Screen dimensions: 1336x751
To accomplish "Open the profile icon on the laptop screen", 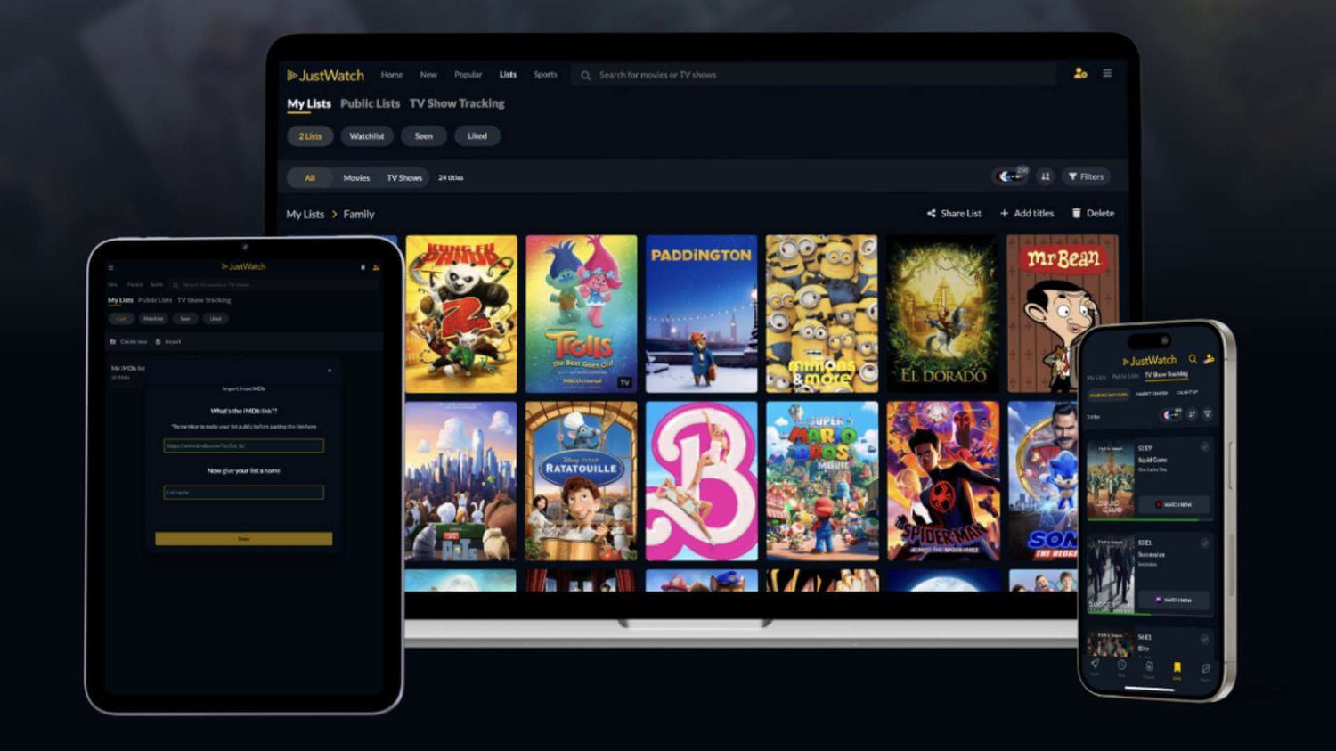I will 1080,73.
